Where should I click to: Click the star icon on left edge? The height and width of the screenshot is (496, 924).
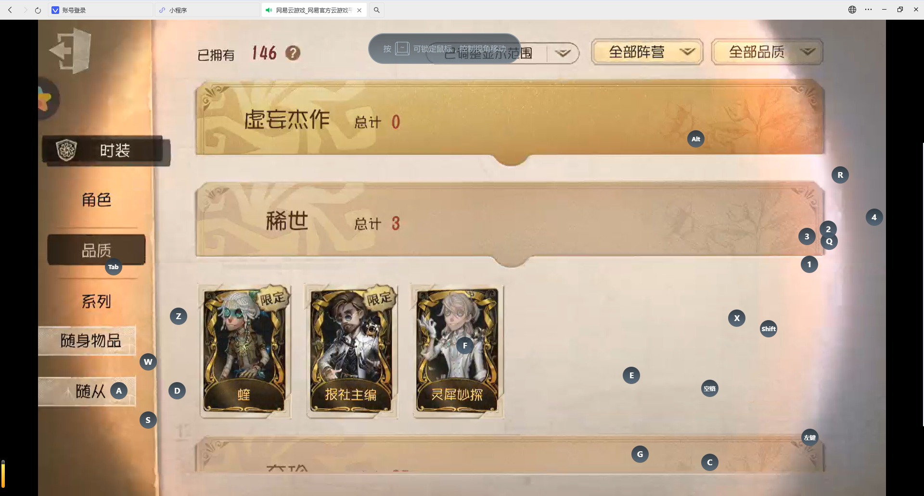tap(47, 99)
